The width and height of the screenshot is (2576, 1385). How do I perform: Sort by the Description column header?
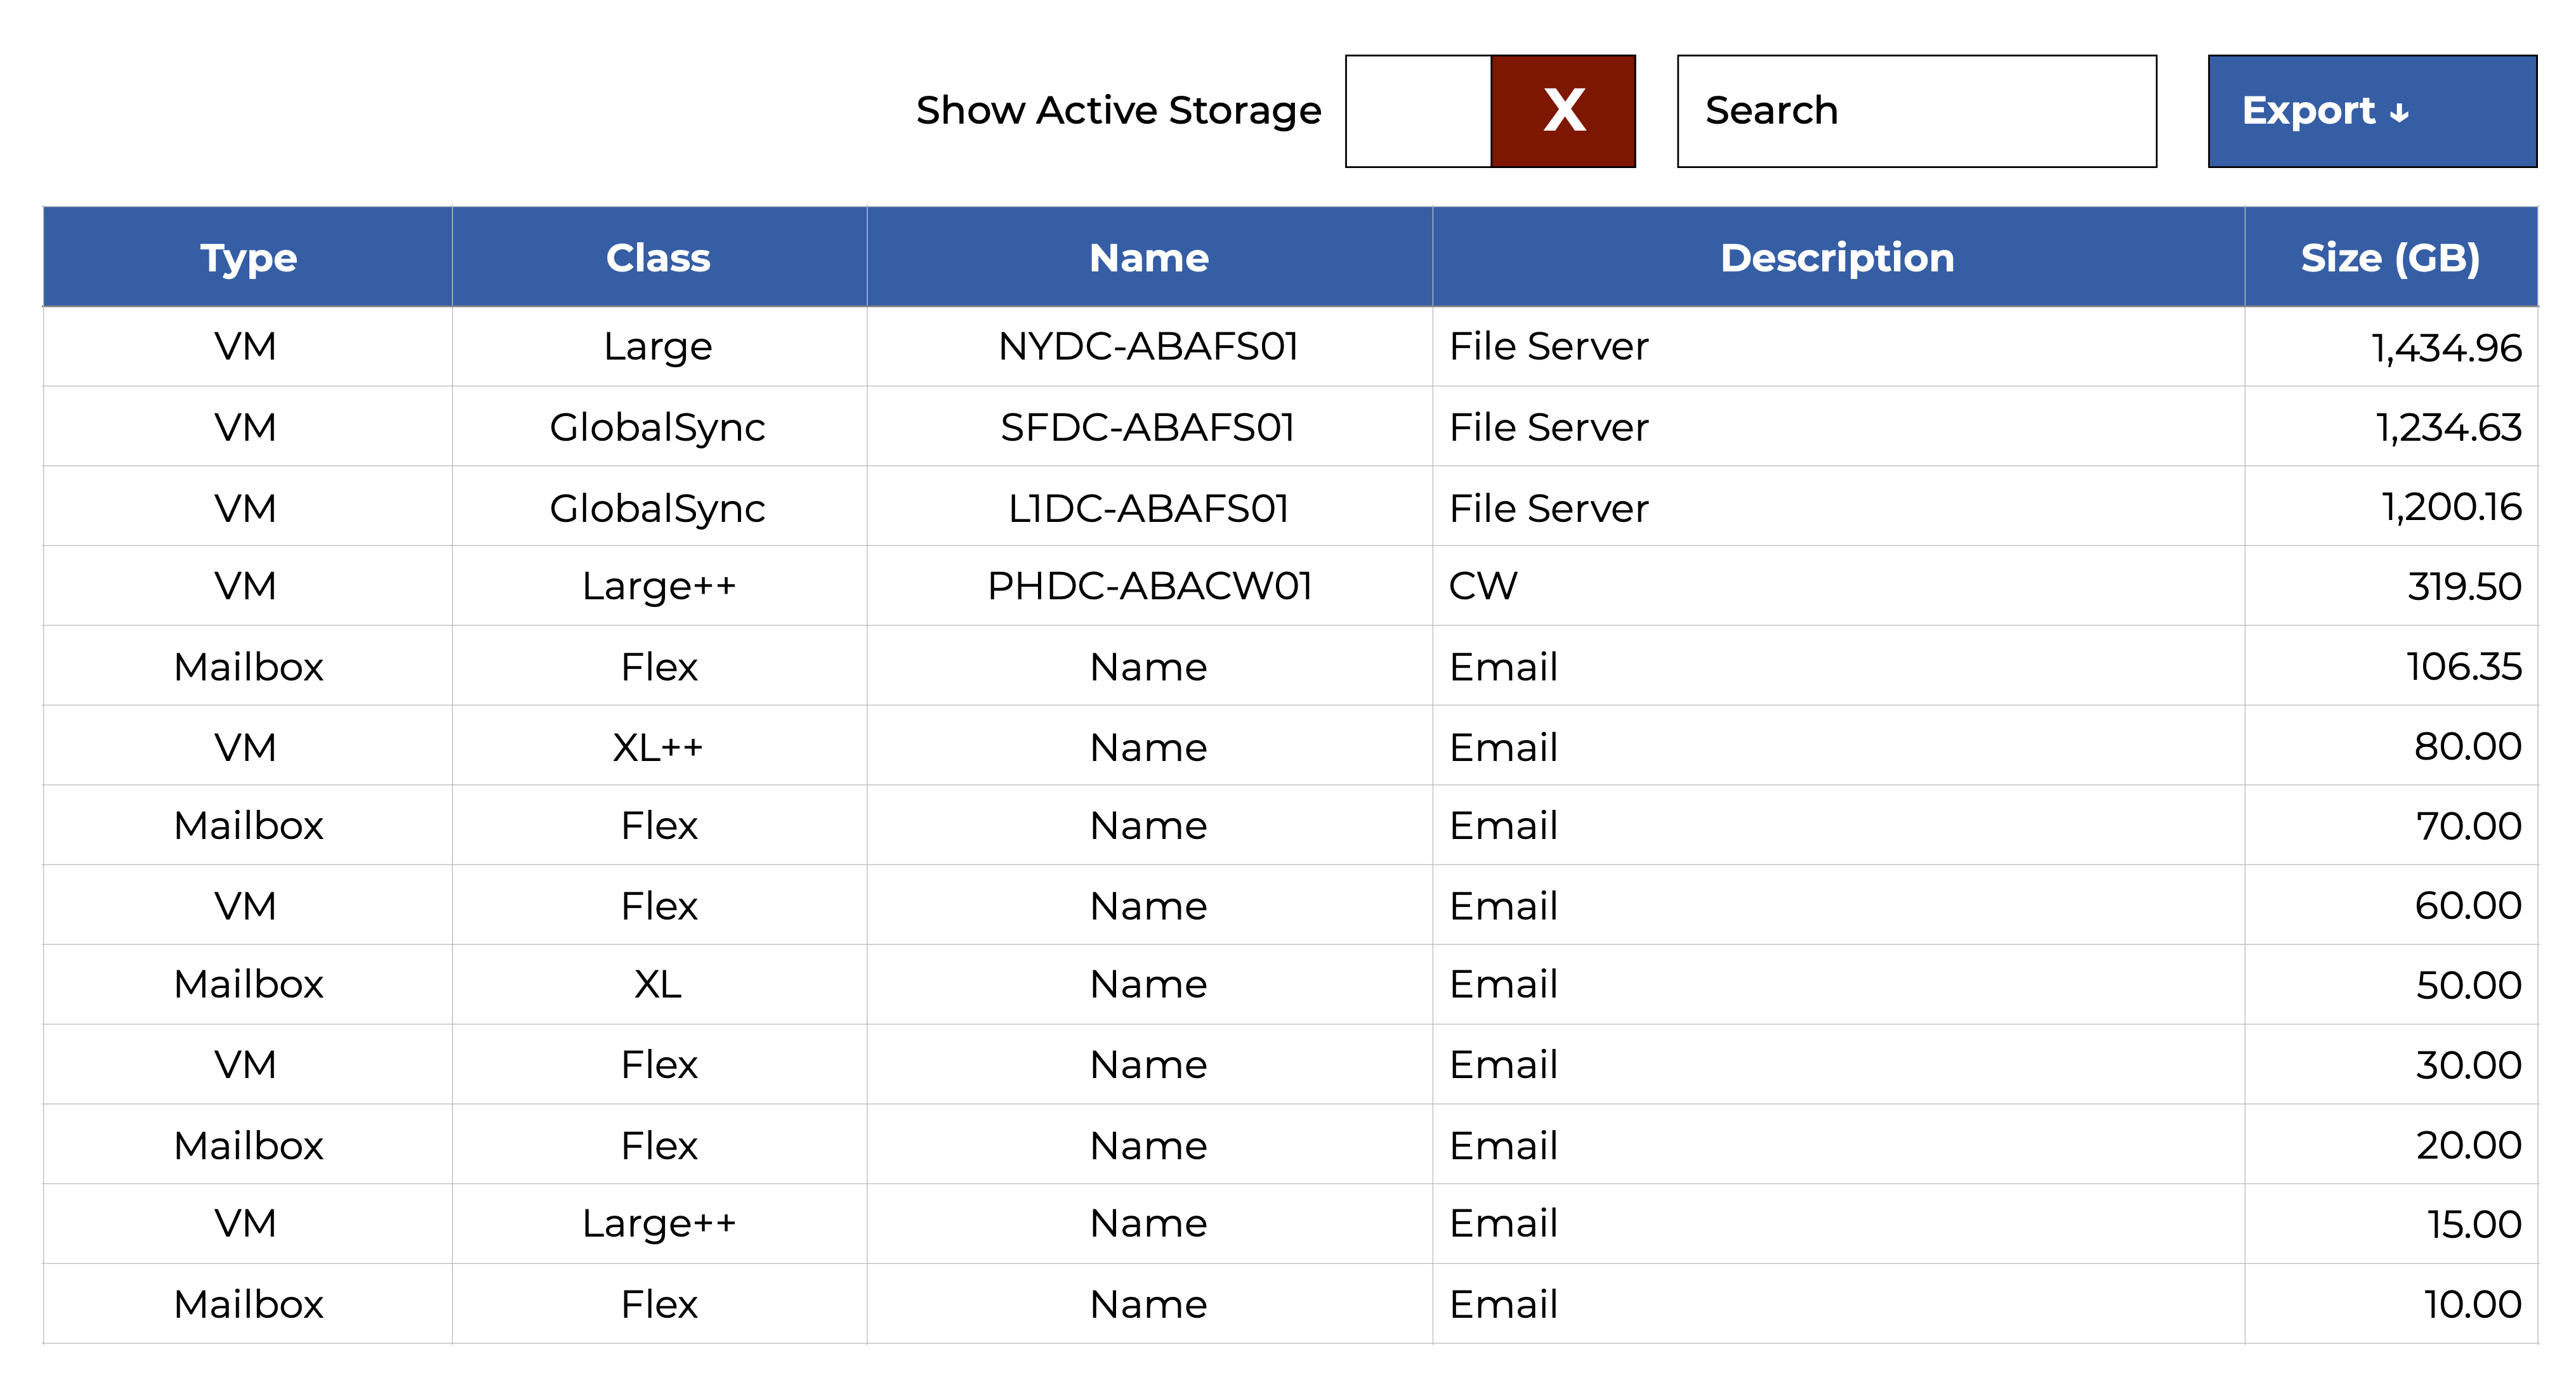1836,258
